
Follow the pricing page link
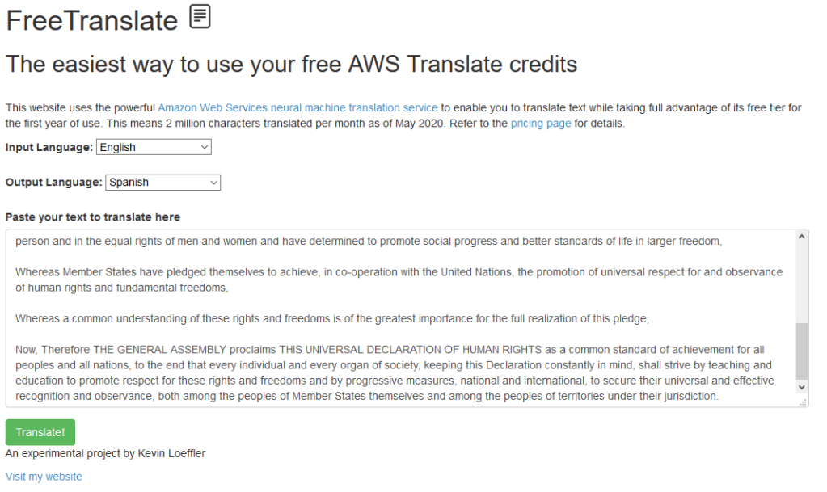tap(541, 124)
